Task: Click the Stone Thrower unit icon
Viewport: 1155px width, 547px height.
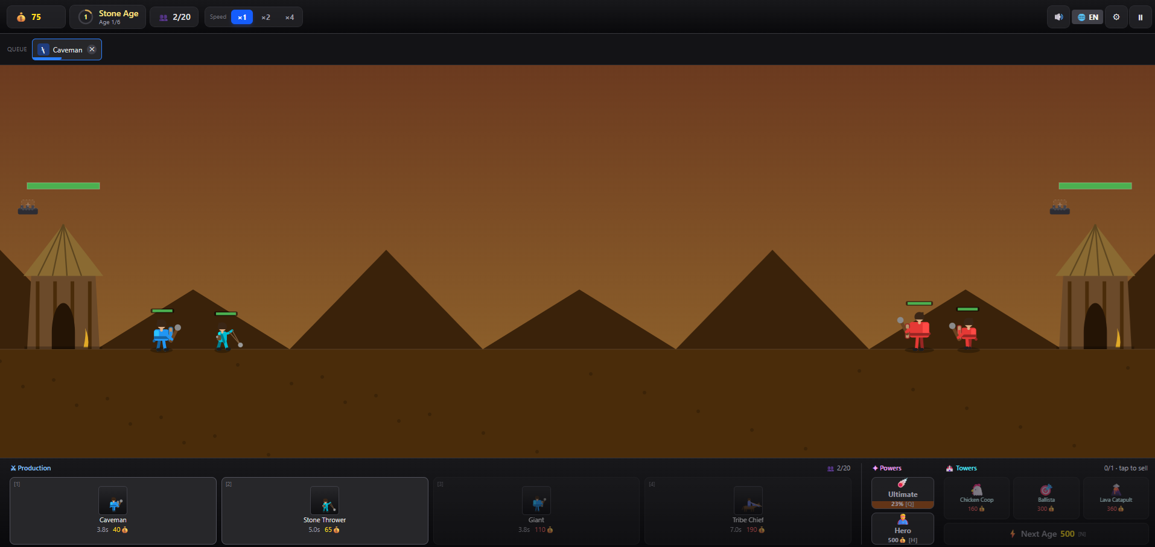Action: [x=325, y=501]
